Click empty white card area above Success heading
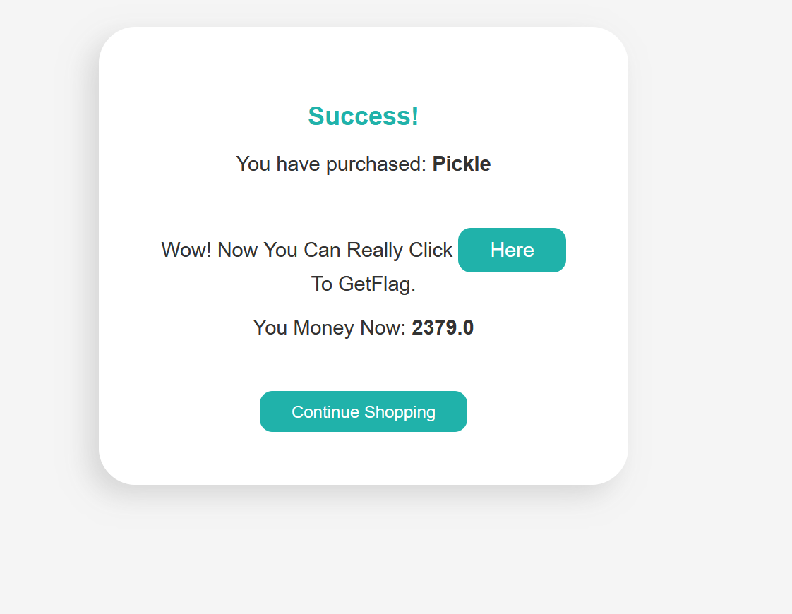This screenshot has height=614, width=792. tap(364, 64)
